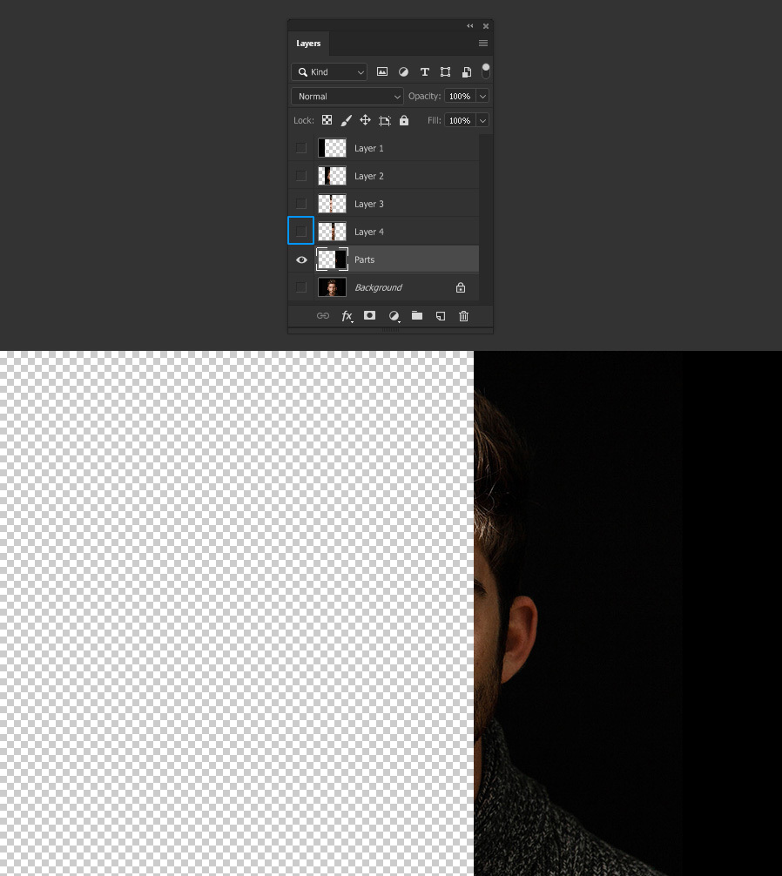Delete layer with trash icon

(463, 316)
